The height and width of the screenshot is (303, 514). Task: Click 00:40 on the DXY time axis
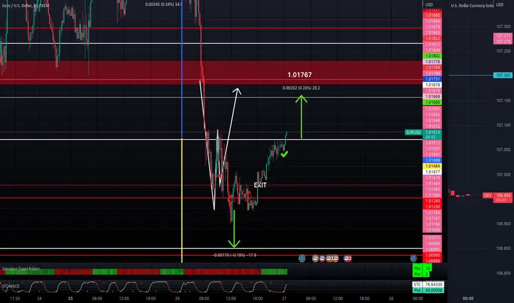coord(468,299)
